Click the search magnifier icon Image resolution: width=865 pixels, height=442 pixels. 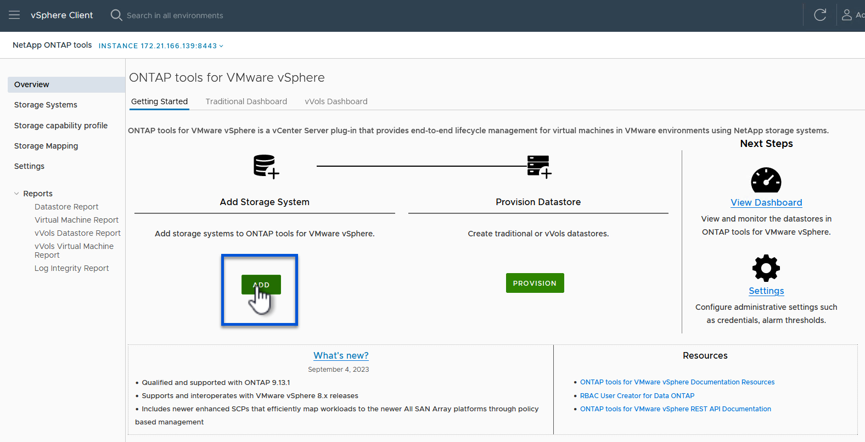[x=116, y=15]
